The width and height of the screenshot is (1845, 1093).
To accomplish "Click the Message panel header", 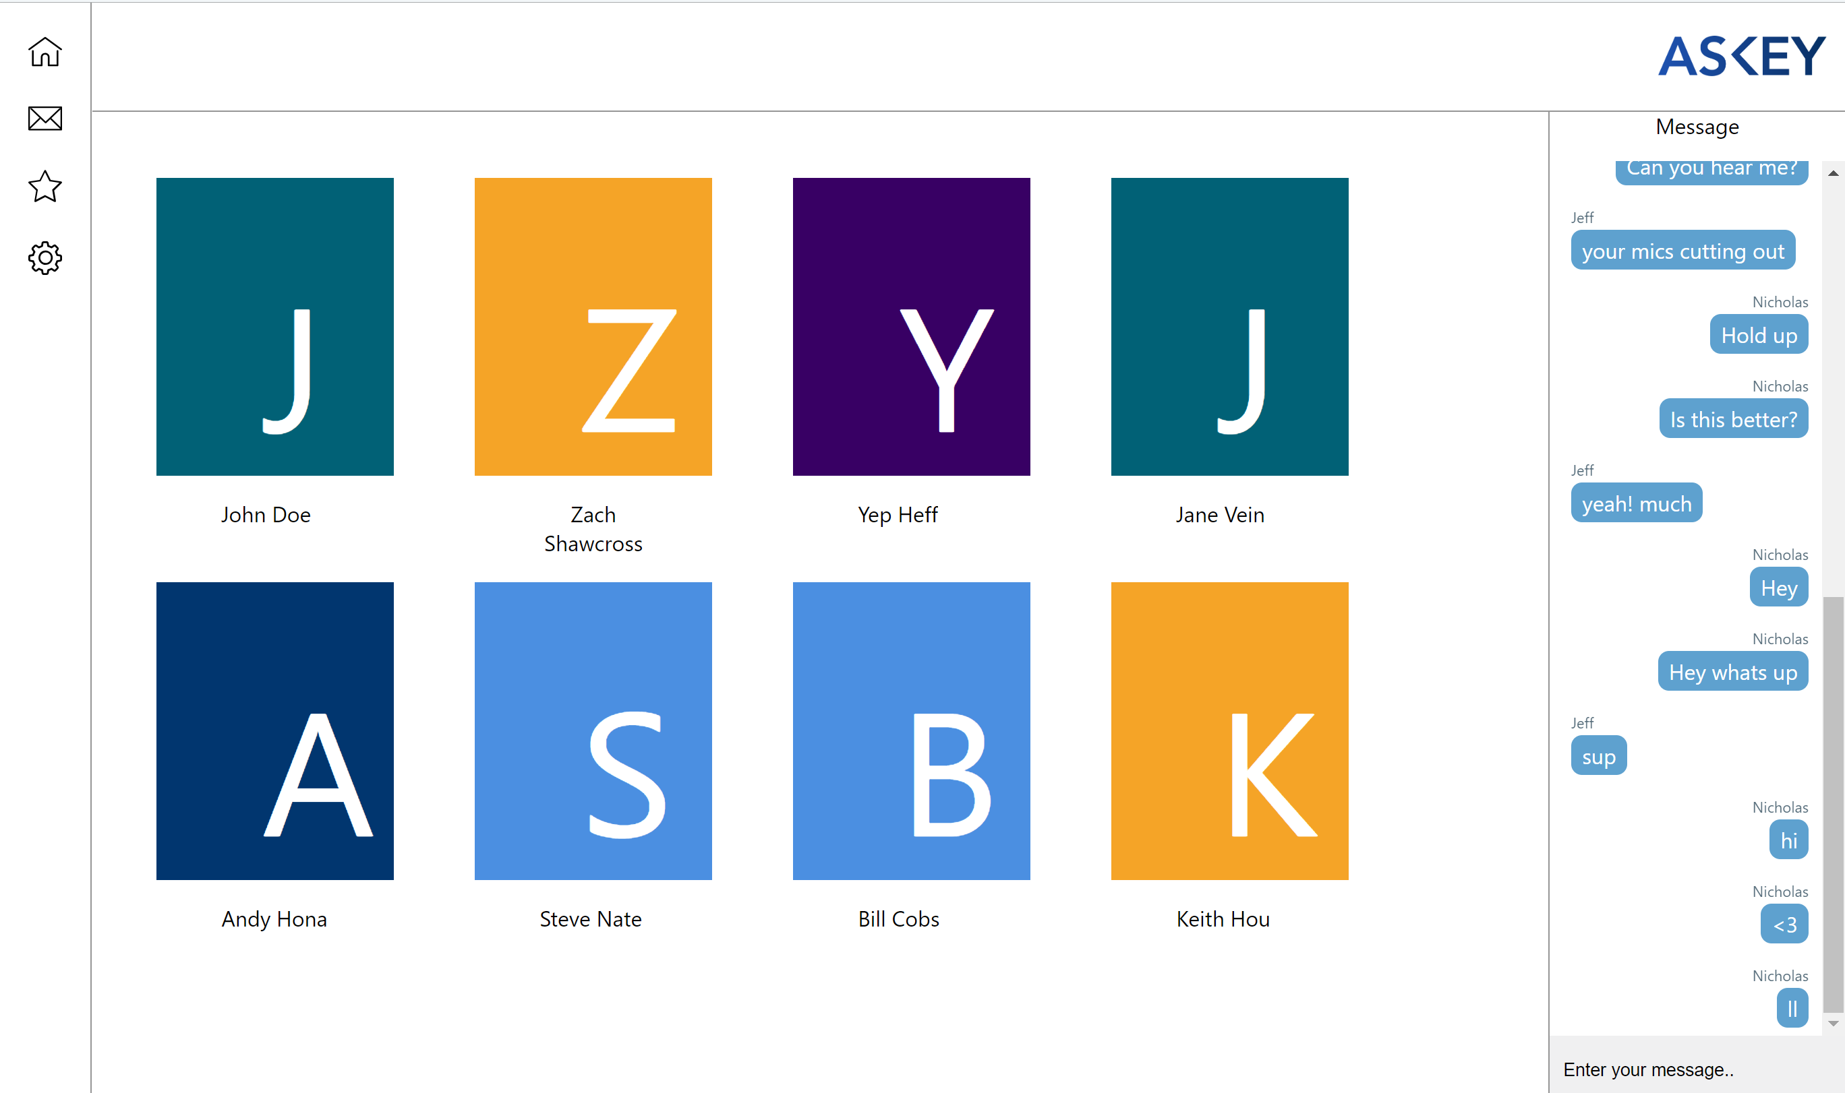I will [1697, 127].
